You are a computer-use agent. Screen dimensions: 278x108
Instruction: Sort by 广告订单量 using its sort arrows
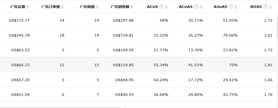pos(62,7)
